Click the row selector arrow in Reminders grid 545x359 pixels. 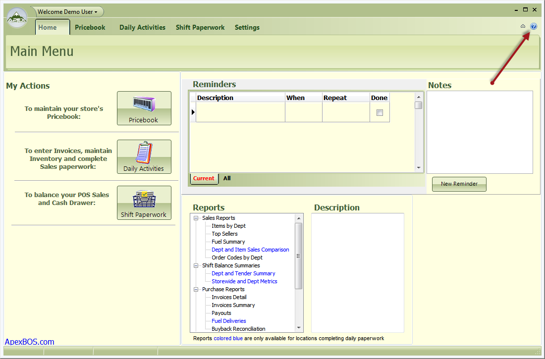click(193, 112)
